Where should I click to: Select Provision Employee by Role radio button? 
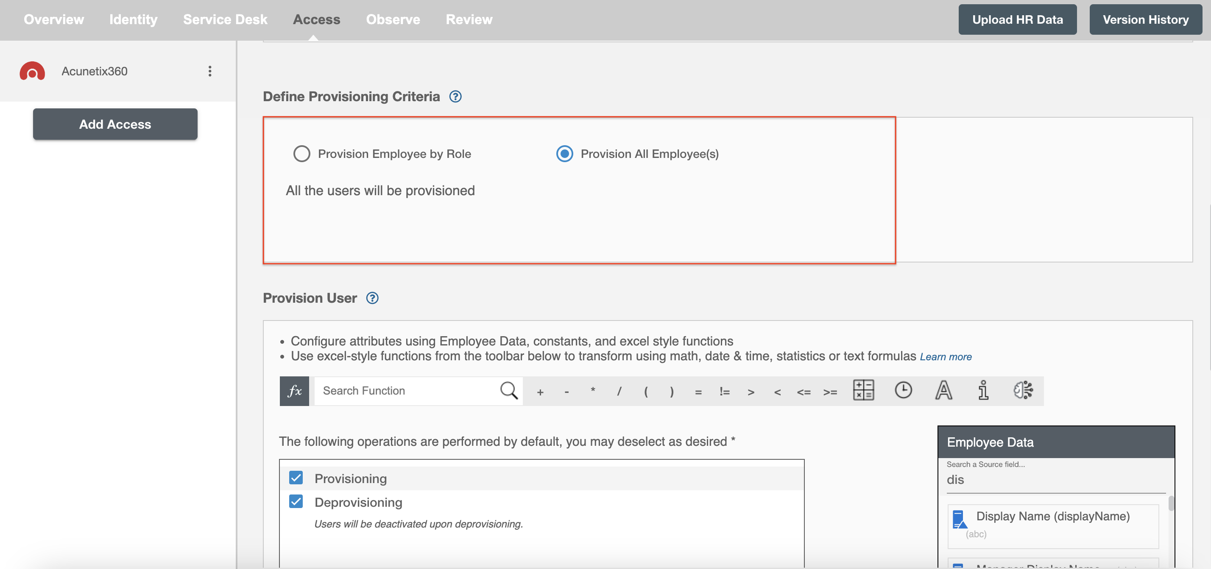point(301,153)
